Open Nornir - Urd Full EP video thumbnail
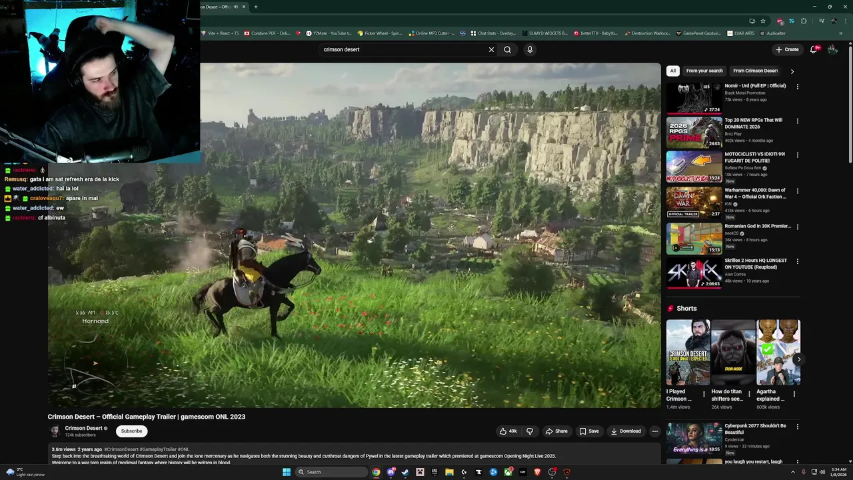 pos(694,98)
